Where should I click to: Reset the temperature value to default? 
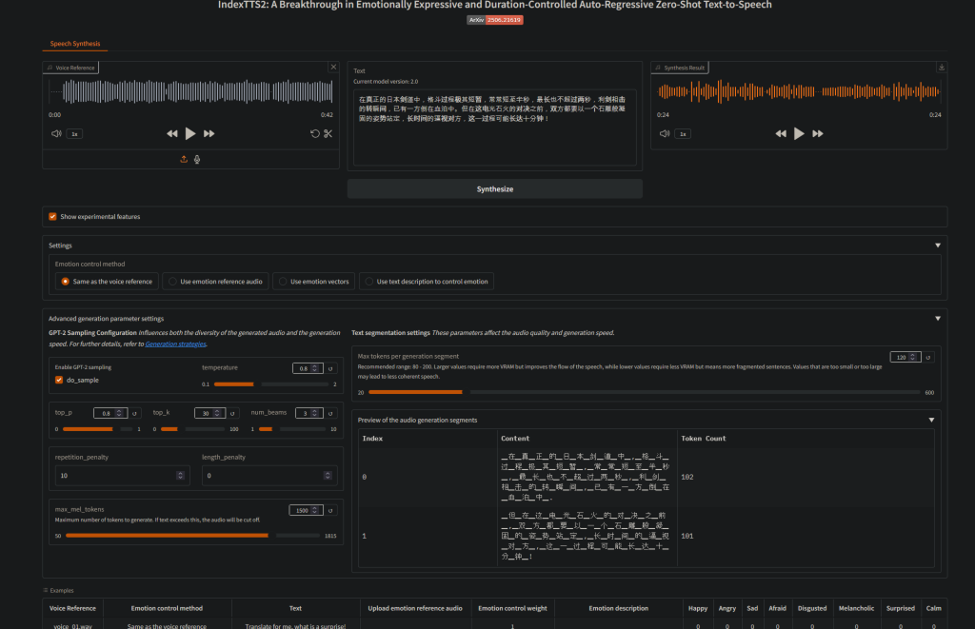click(330, 368)
